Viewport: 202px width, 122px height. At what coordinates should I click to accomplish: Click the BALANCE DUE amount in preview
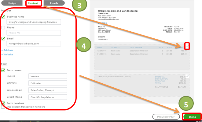pyautogui.click(x=182, y=87)
